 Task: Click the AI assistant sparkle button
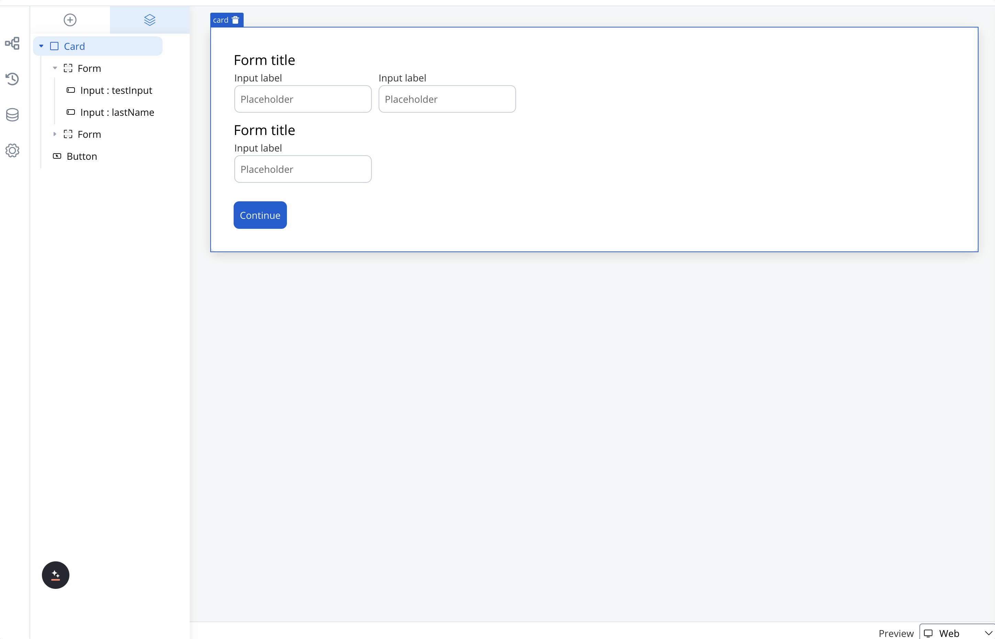click(56, 575)
